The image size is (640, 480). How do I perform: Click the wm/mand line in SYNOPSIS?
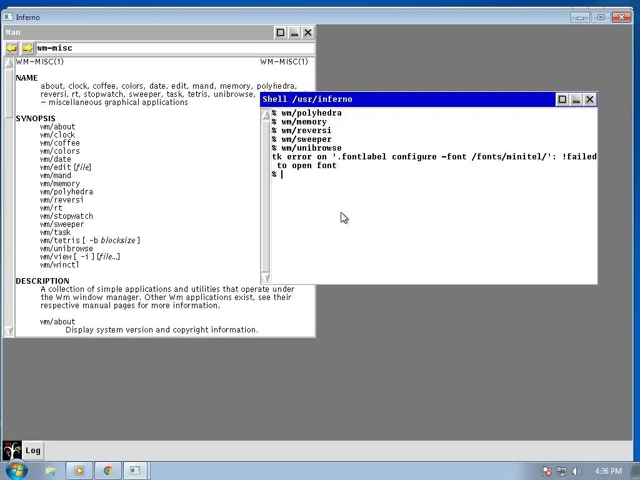[x=56, y=176]
